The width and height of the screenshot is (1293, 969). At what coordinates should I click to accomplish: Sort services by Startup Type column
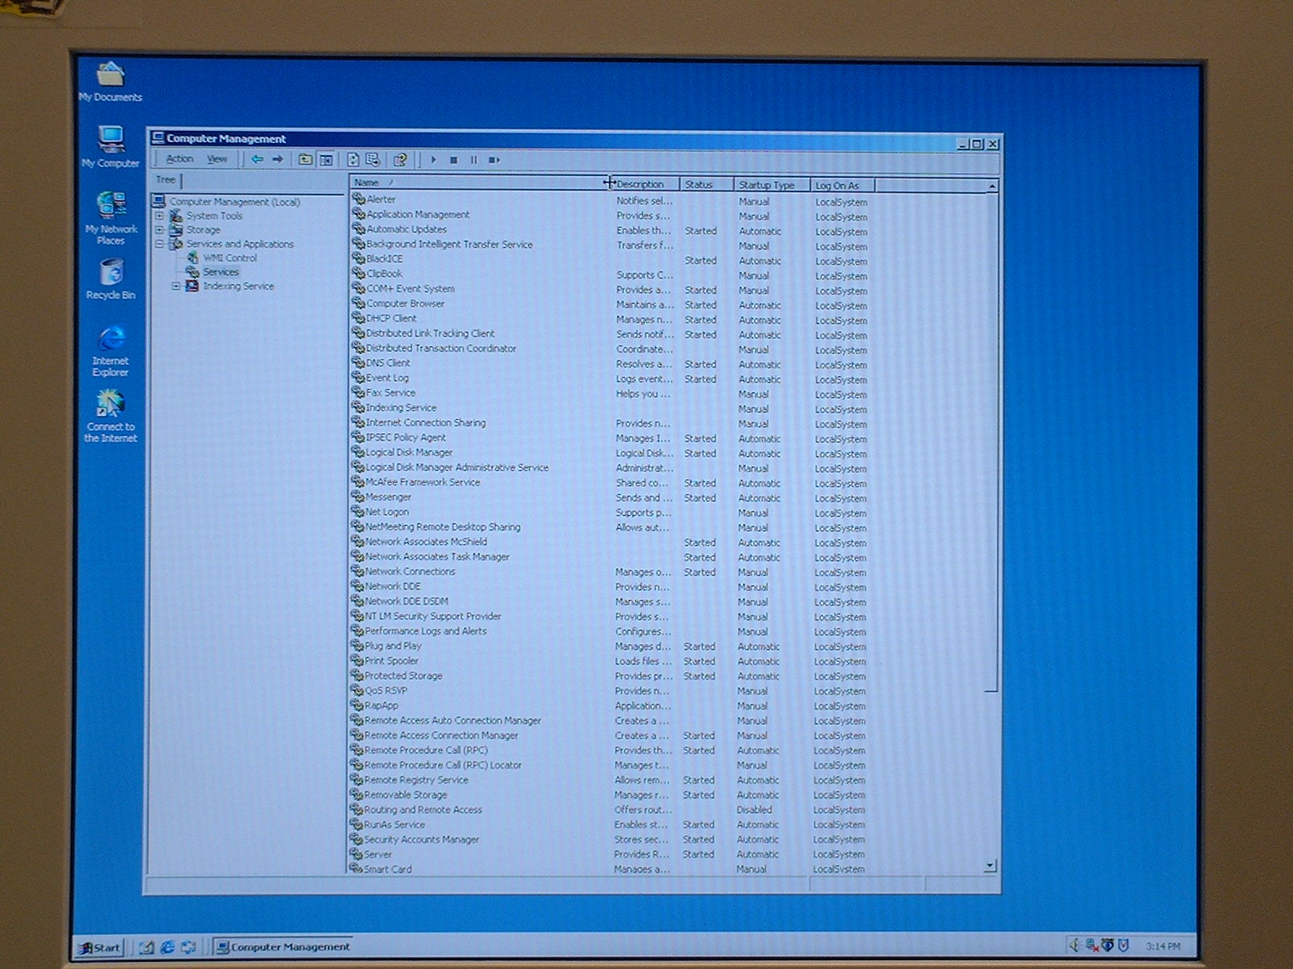point(766,185)
